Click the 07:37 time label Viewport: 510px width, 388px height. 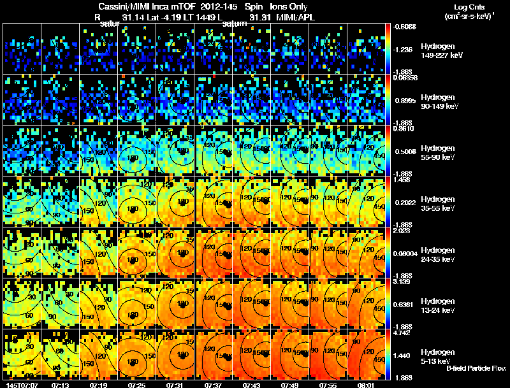pos(213,385)
